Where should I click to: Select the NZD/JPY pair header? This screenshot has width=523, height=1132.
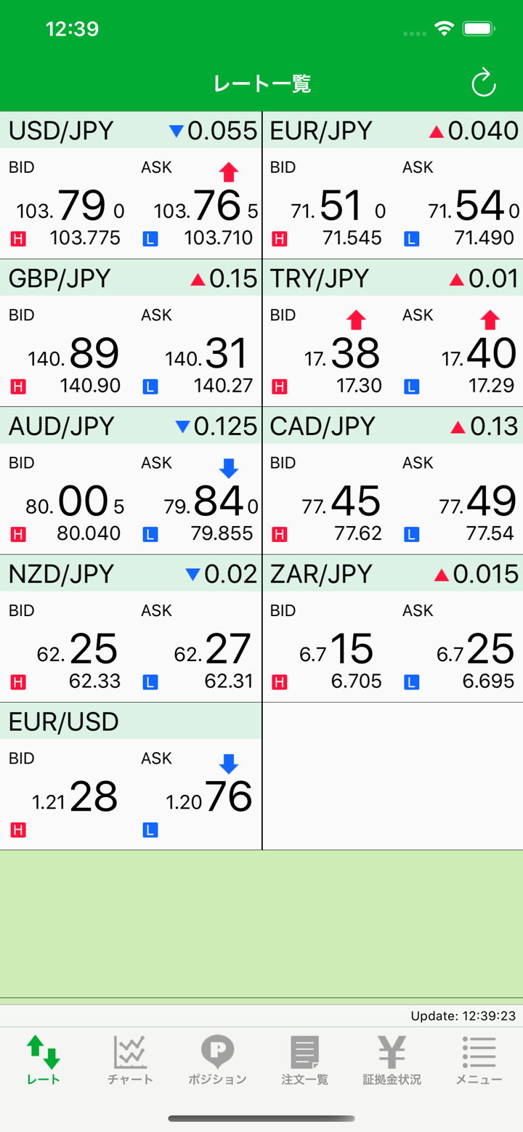(x=131, y=574)
